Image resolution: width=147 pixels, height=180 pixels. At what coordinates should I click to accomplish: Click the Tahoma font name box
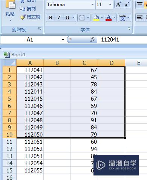pyautogui.click(x=69, y=5)
